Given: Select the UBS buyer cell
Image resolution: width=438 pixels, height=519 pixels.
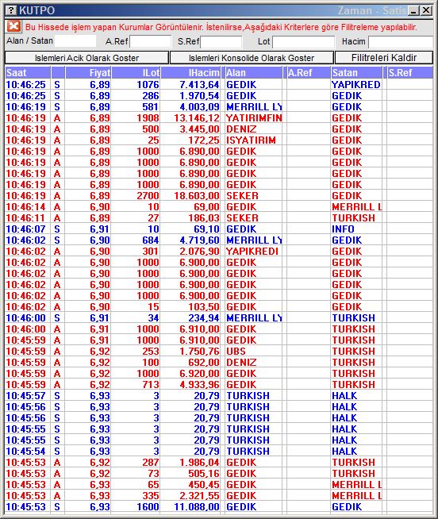Looking at the screenshot, I should (254, 352).
